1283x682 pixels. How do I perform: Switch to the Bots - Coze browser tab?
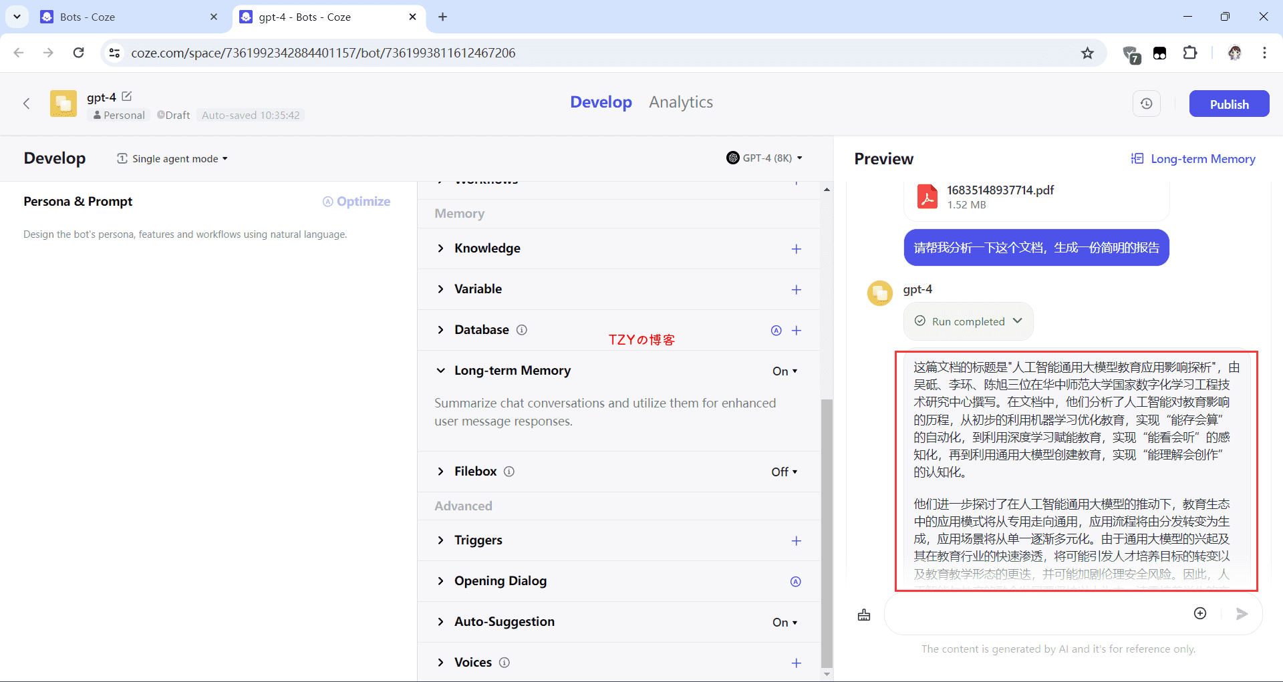[127, 17]
